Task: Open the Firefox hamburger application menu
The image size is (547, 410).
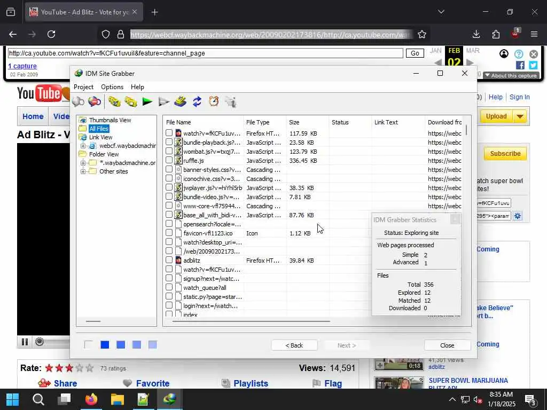Action: pos(534,34)
